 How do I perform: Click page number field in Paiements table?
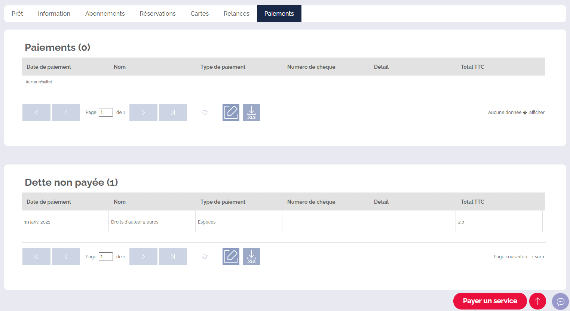106,112
